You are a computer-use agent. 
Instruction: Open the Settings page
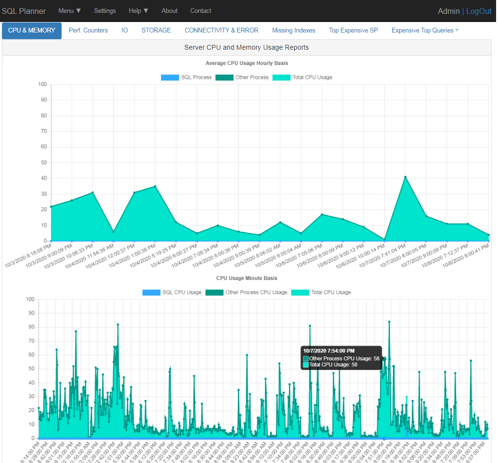pos(105,11)
